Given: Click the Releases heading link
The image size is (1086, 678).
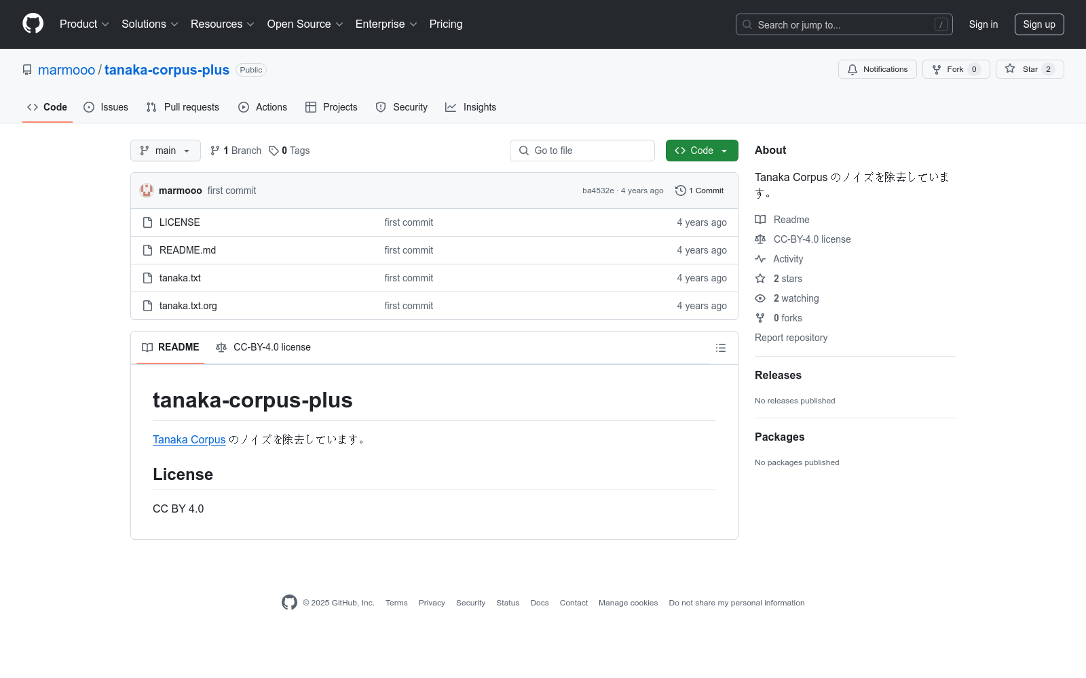Looking at the screenshot, I should coord(778,376).
